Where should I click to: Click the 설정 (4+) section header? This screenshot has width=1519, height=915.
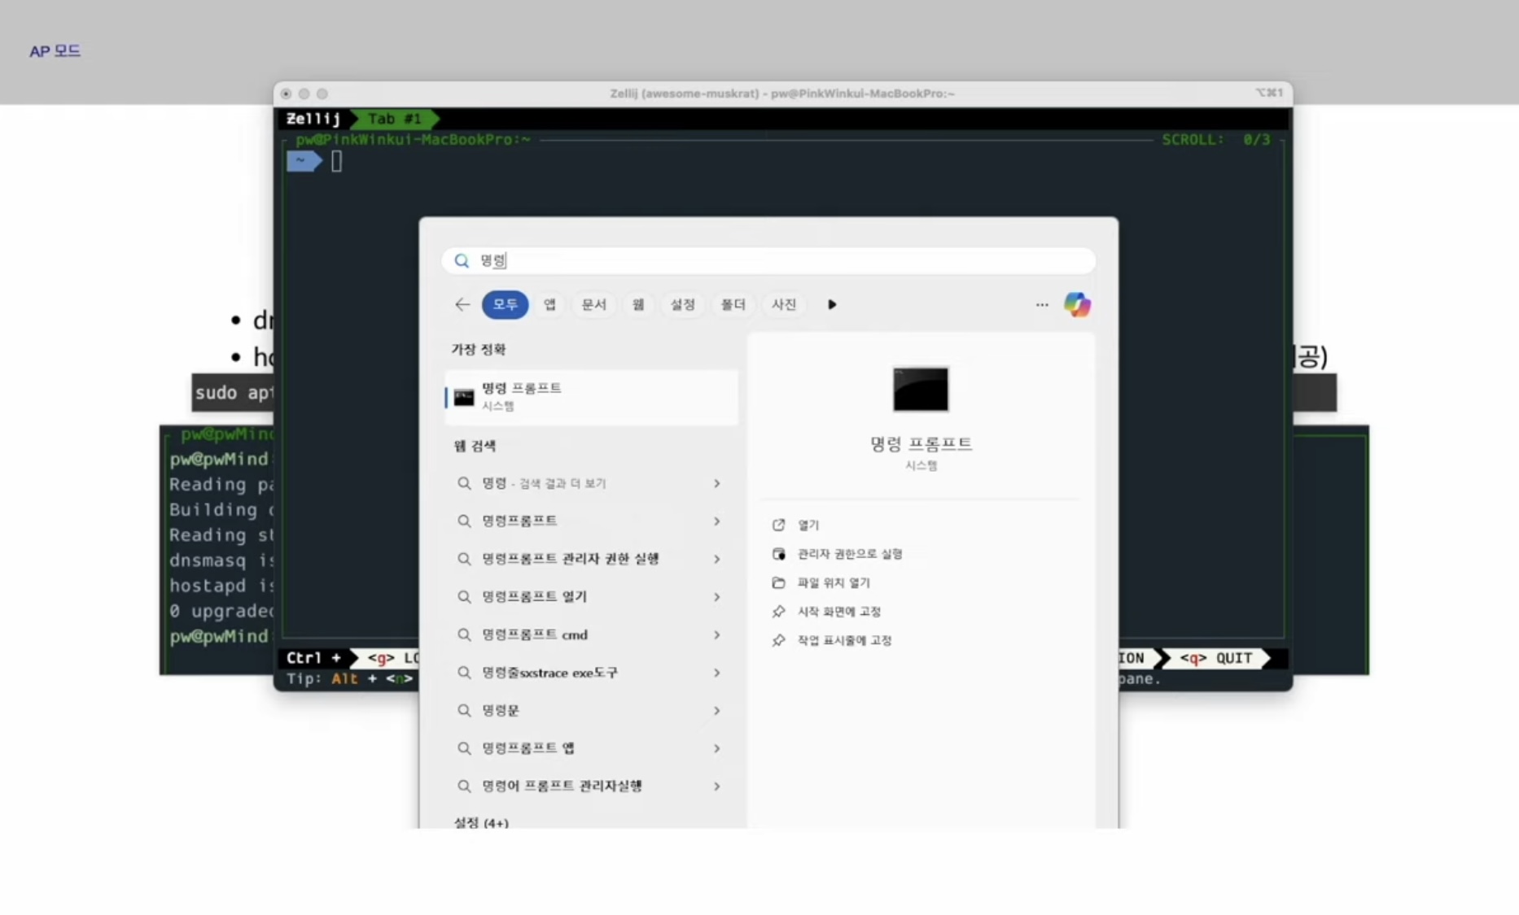tap(481, 822)
